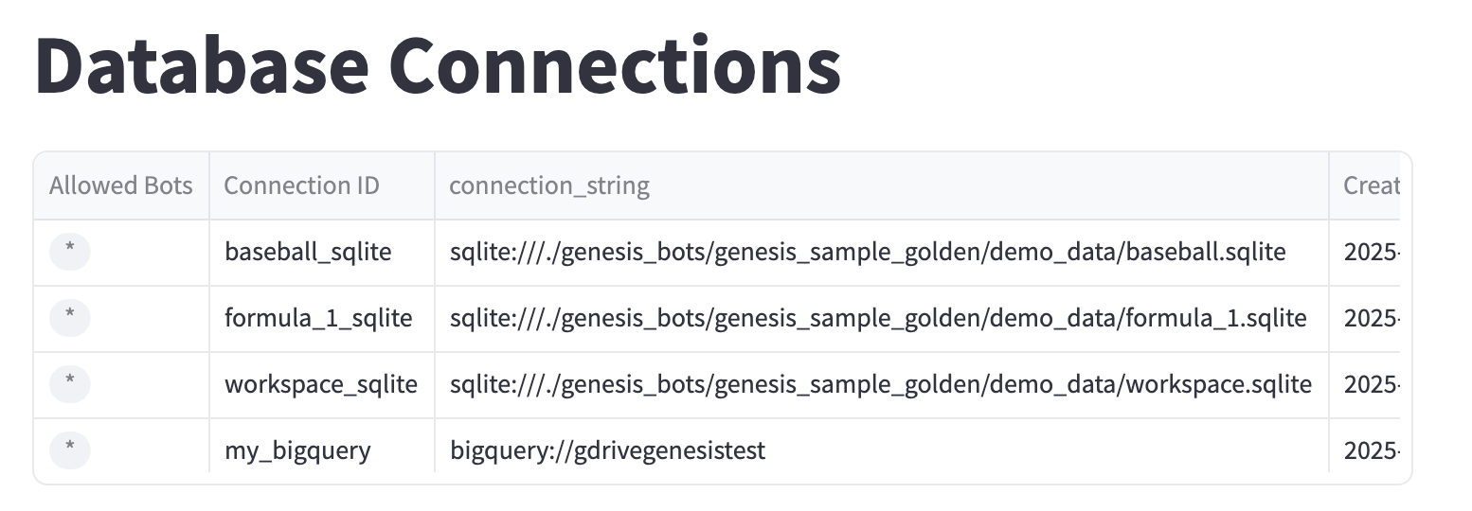
Task: Select the baseball_sqlite connection ID cell
Action: [307, 252]
